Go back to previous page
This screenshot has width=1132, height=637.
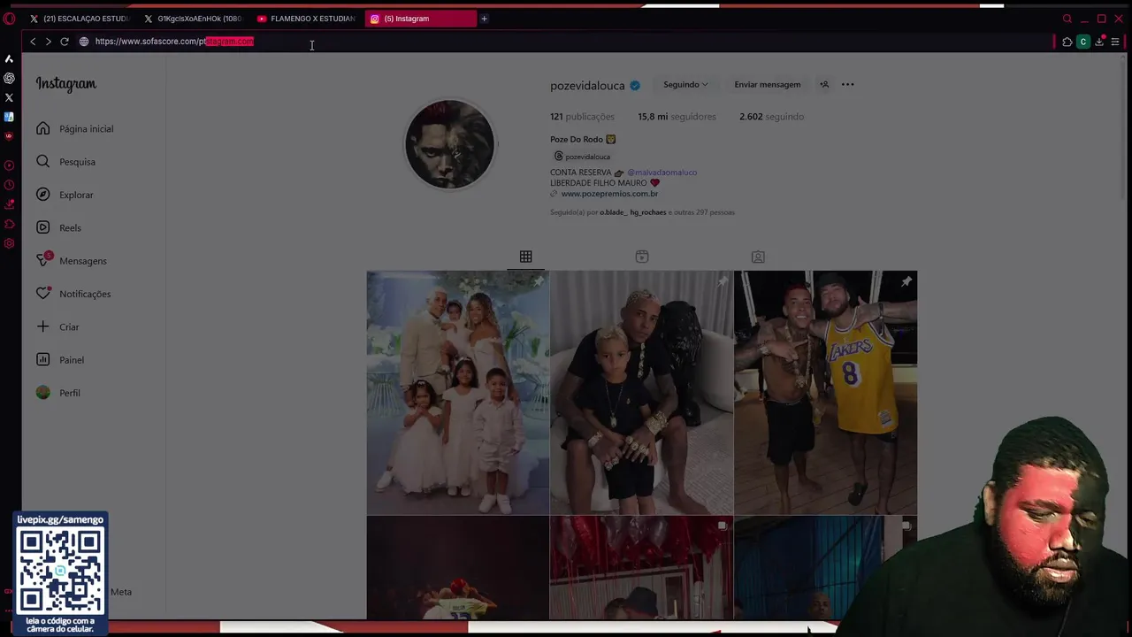[x=33, y=42]
